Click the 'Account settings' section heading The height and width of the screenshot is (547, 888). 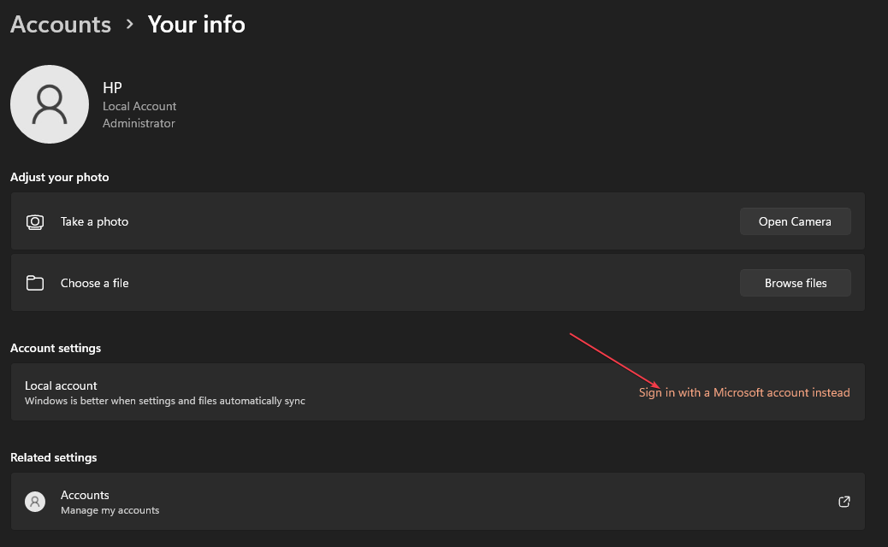tap(56, 349)
